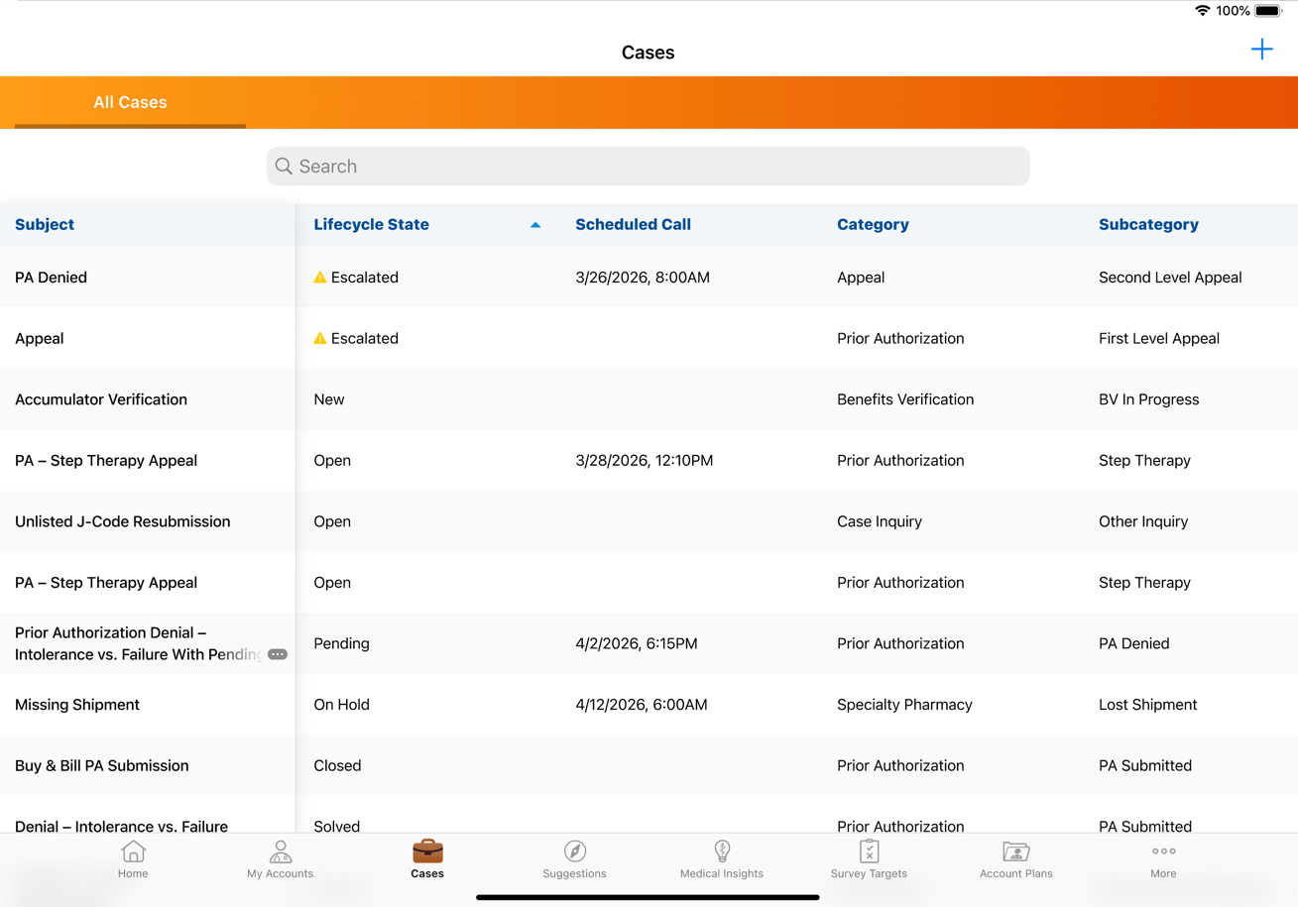The height and width of the screenshot is (907, 1298).
Task: Sort by Lifecycle State header
Action: [x=371, y=225]
